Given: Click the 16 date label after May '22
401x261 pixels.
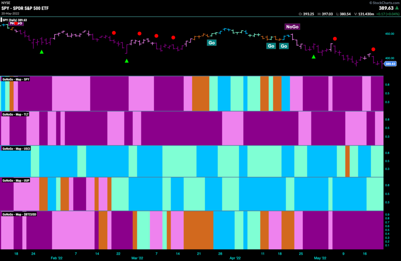Looking at the screenshot, I should click(x=365, y=254).
